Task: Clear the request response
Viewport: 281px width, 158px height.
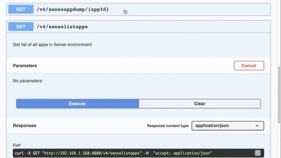Action: (200, 104)
